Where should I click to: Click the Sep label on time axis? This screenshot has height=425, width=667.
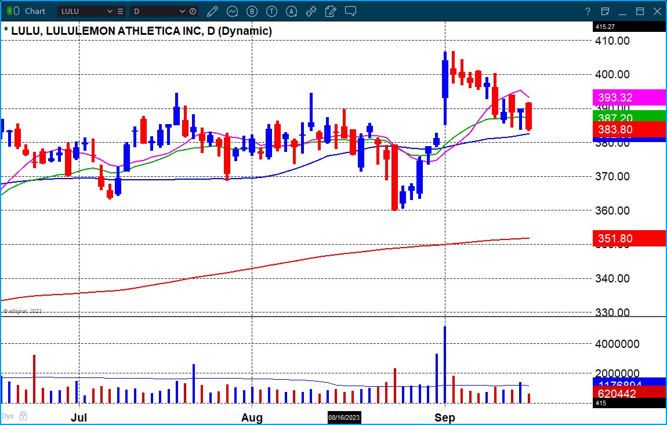point(445,417)
